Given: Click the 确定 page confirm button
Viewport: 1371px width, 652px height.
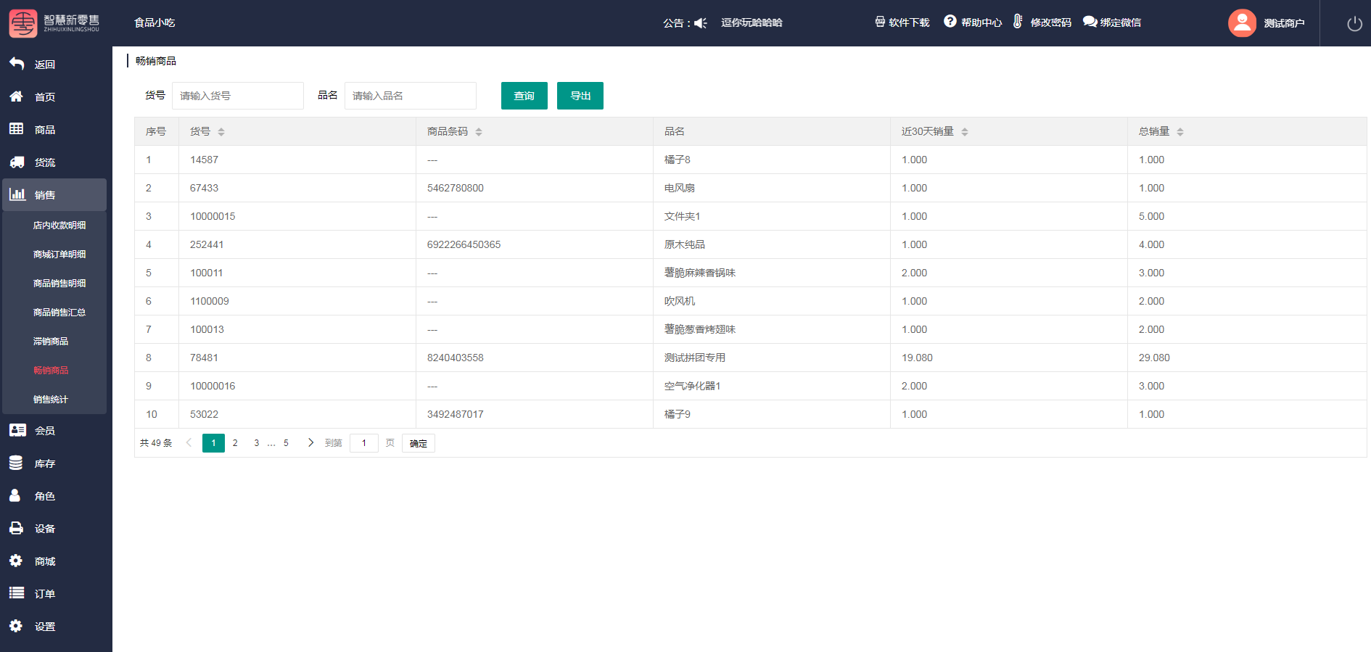Looking at the screenshot, I should pyautogui.click(x=419, y=443).
